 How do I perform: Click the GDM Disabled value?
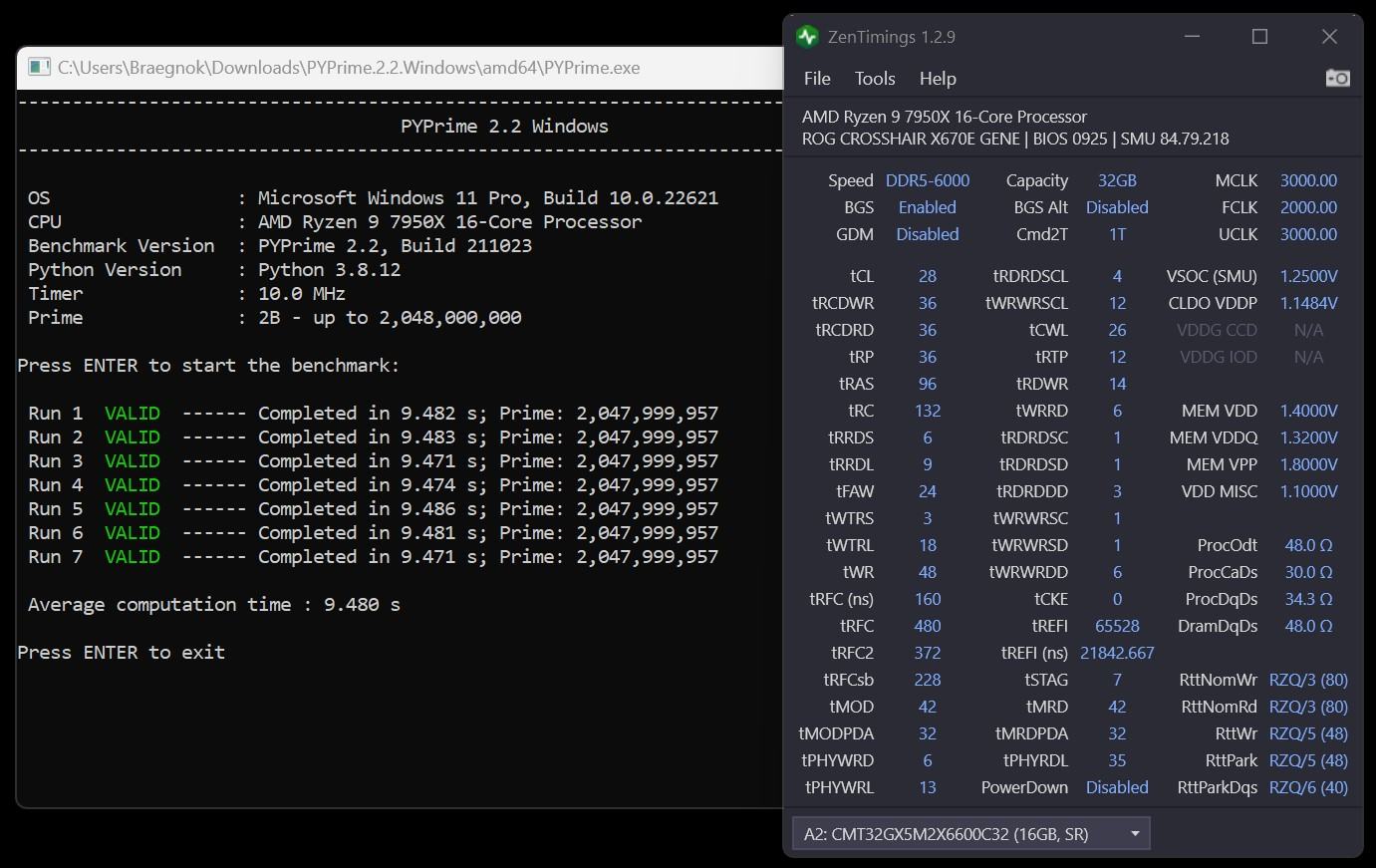pos(928,234)
